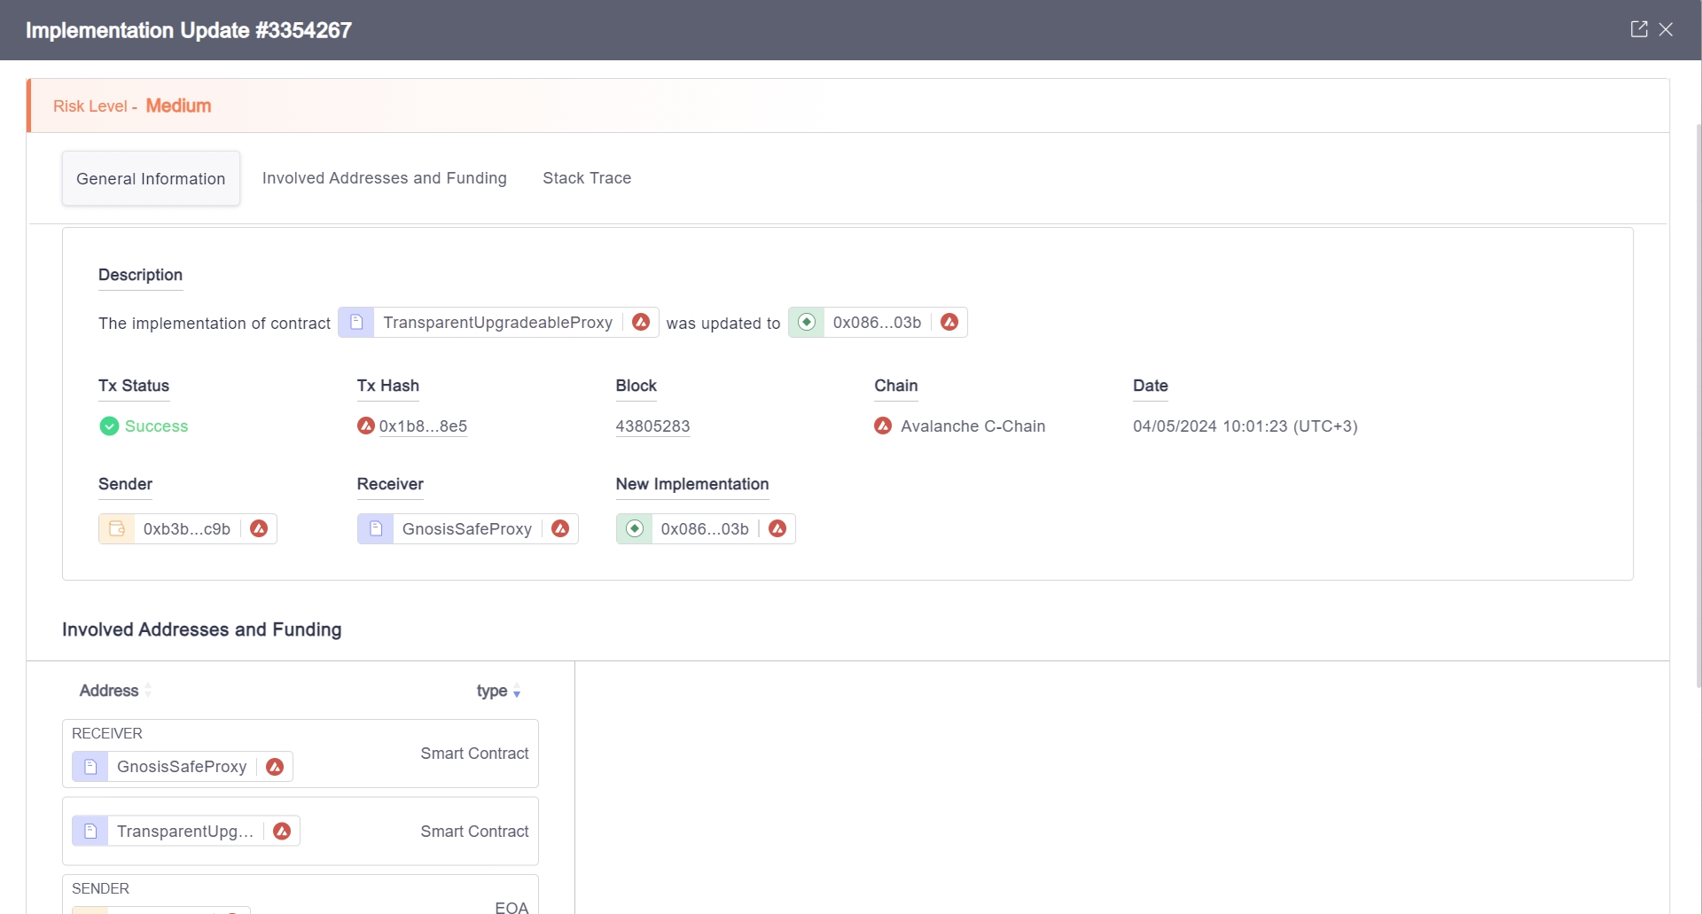The height and width of the screenshot is (914, 1702).
Task: Click Avalanche icon next to Sender address
Action: (x=259, y=528)
